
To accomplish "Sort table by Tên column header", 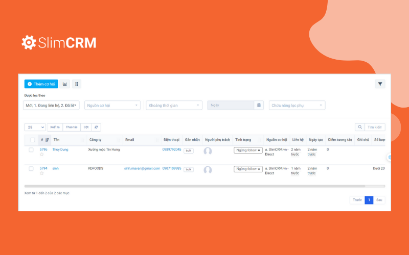I will coord(69,140).
